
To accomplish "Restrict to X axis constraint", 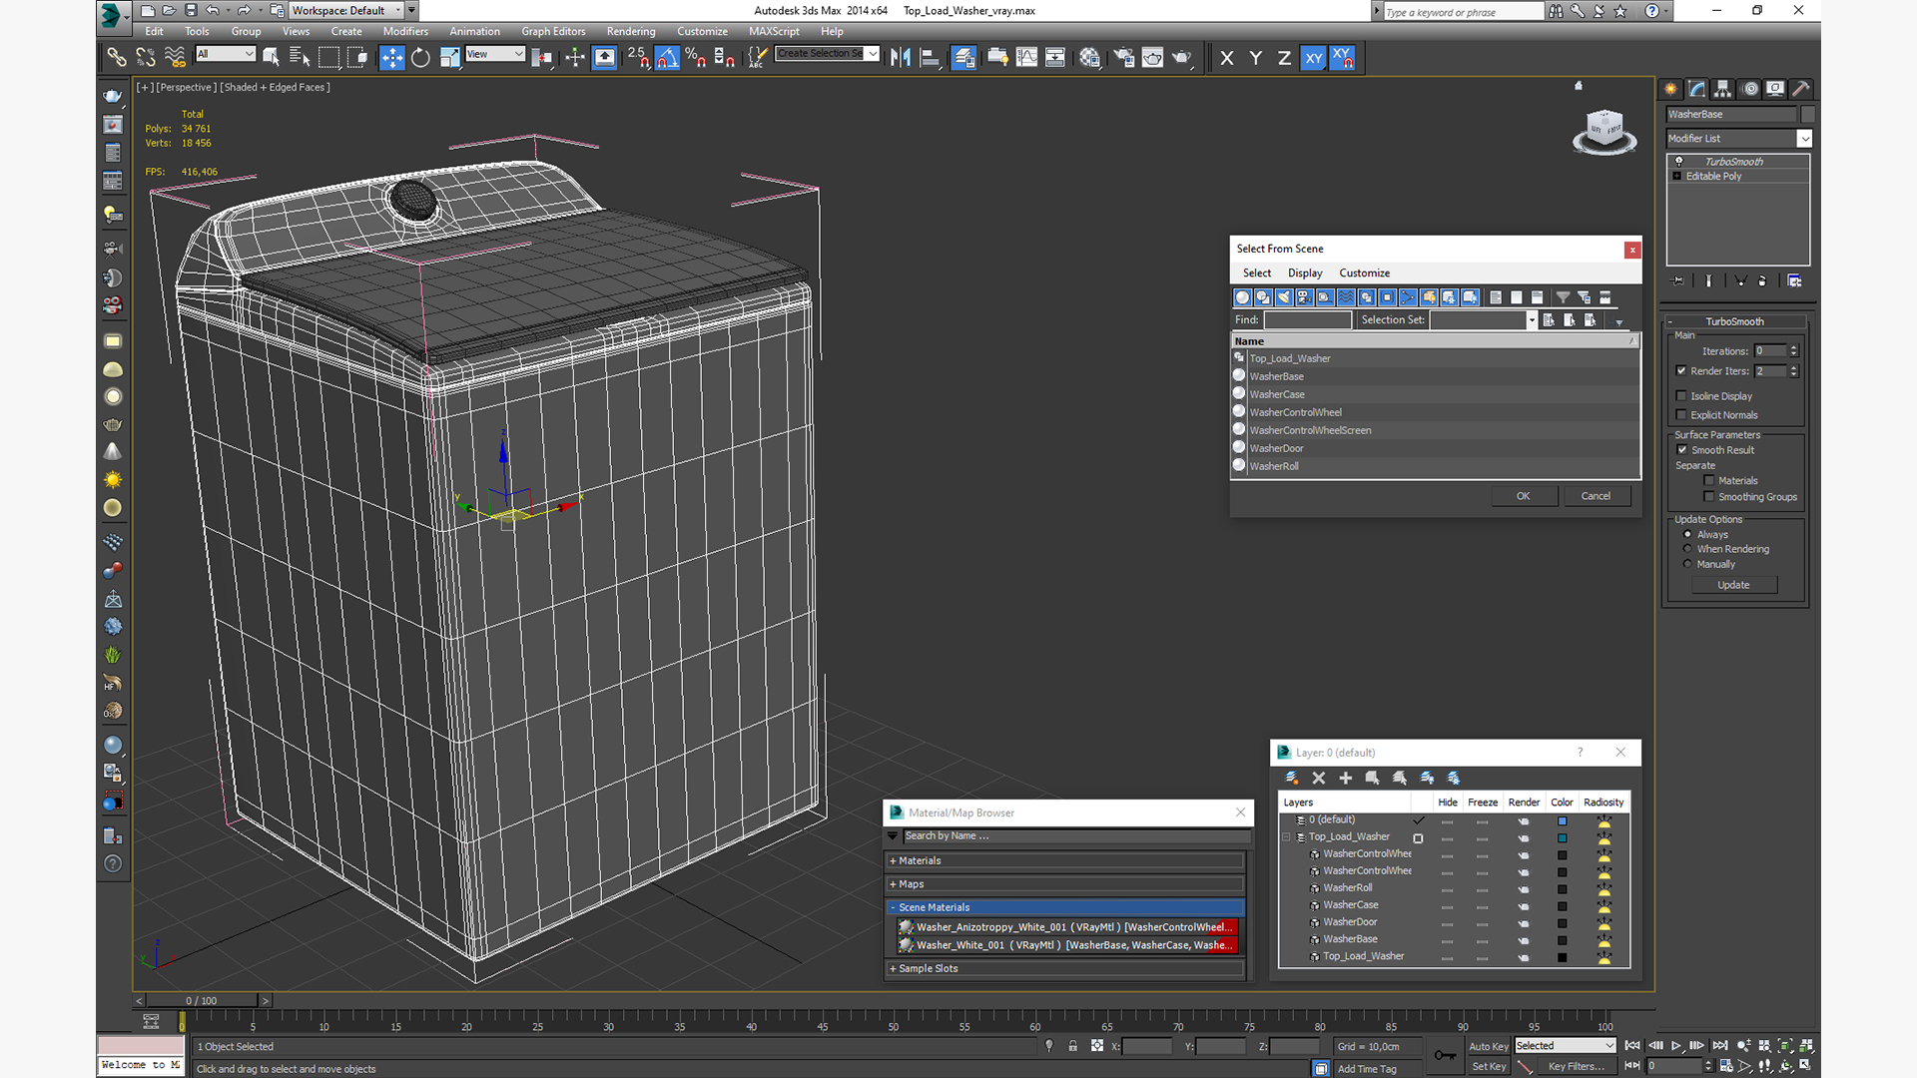I will coord(1227,58).
